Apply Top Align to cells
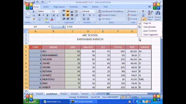The height and width of the screenshot is (104, 186). [x=64, y=11]
